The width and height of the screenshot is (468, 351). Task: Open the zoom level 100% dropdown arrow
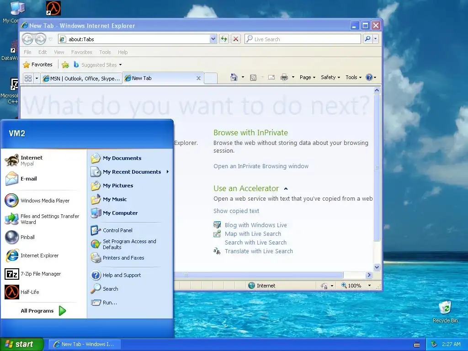pos(369,286)
